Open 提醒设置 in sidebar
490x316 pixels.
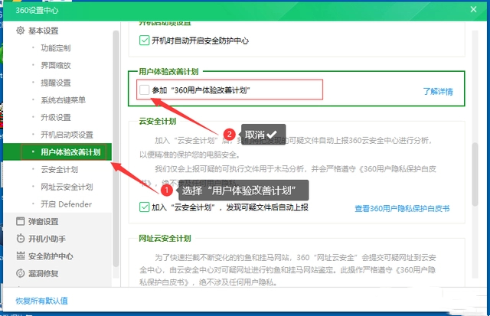pyautogui.click(x=56, y=83)
